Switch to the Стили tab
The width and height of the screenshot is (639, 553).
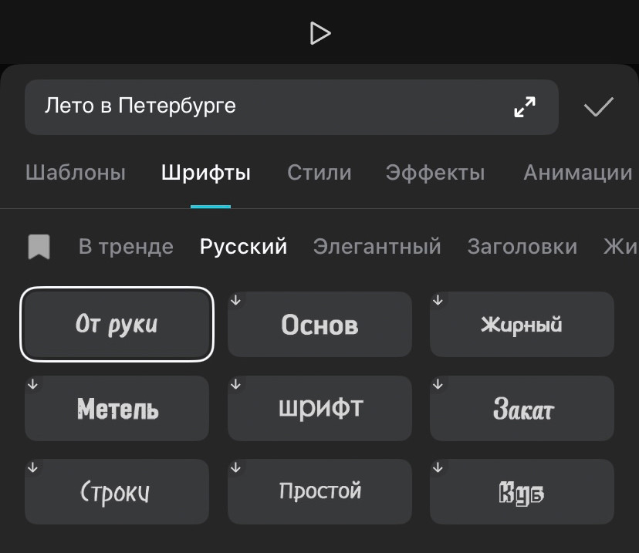pyautogui.click(x=319, y=173)
